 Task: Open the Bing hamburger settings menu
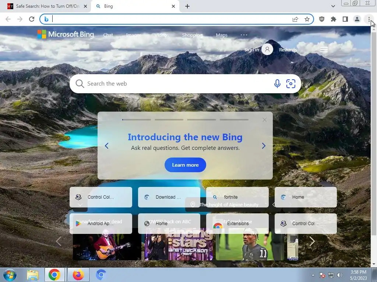click(324, 50)
